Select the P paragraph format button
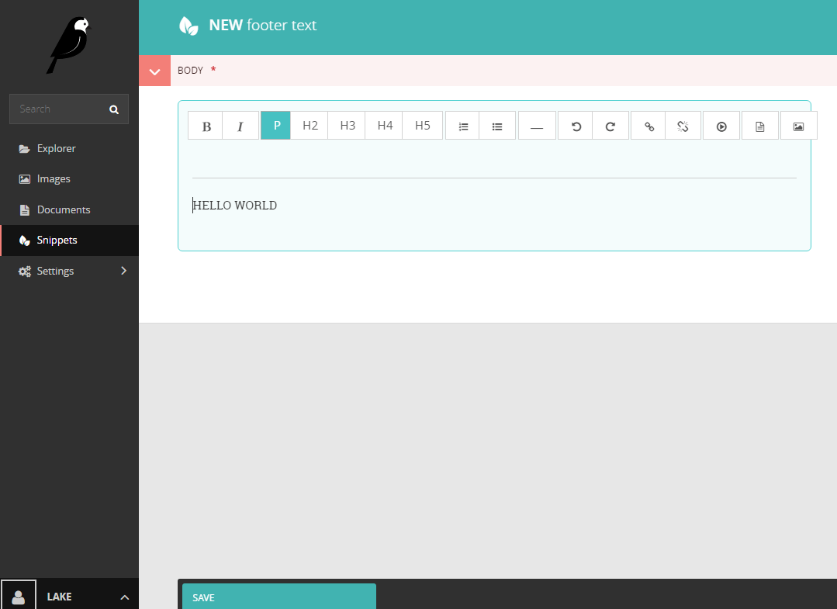 pos(275,126)
